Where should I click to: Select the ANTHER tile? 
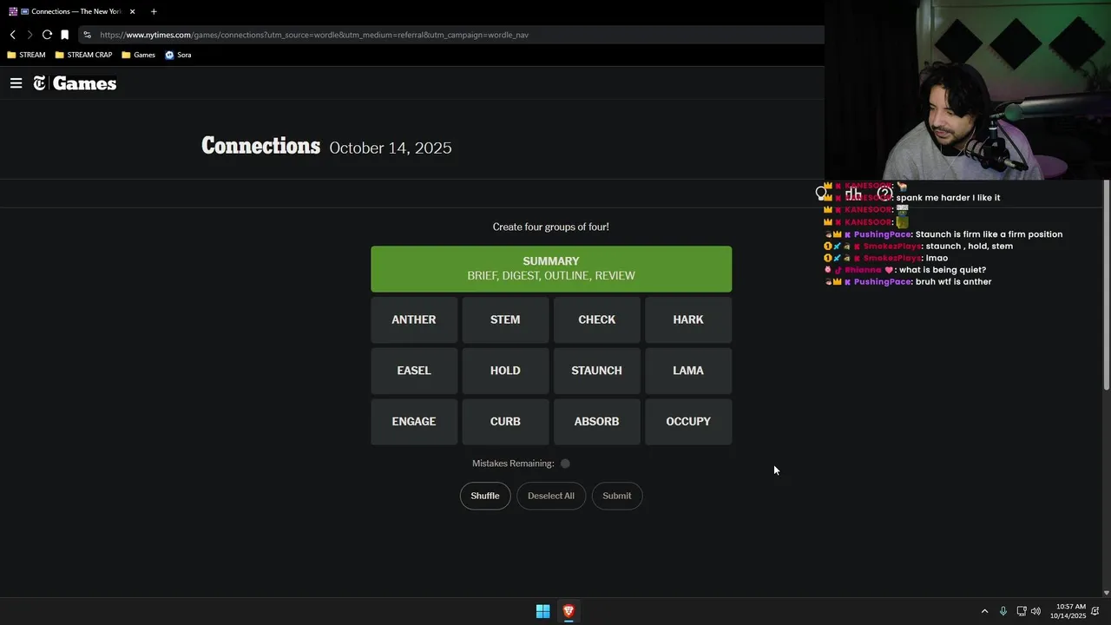tap(414, 319)
